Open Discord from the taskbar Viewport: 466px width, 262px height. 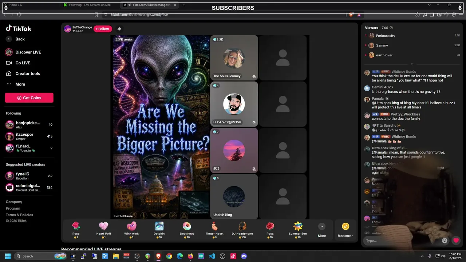pyautogui.click(x=244, y=256)
